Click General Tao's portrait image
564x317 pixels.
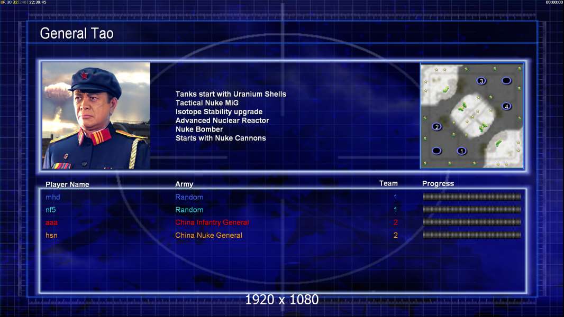pyautogui.click(x=96, y=115)
